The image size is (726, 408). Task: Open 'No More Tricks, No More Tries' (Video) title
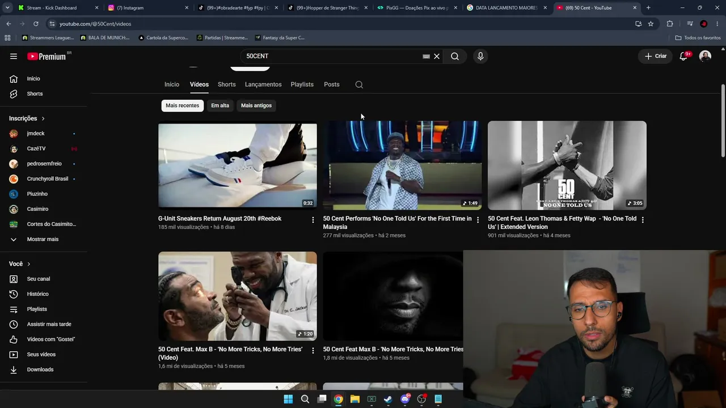(230, 354)
